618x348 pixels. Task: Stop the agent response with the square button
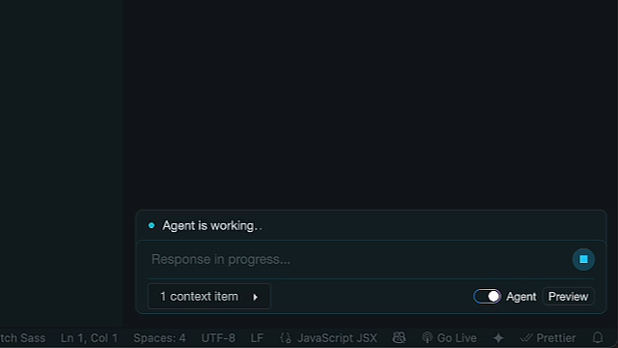tap(583, 259)
